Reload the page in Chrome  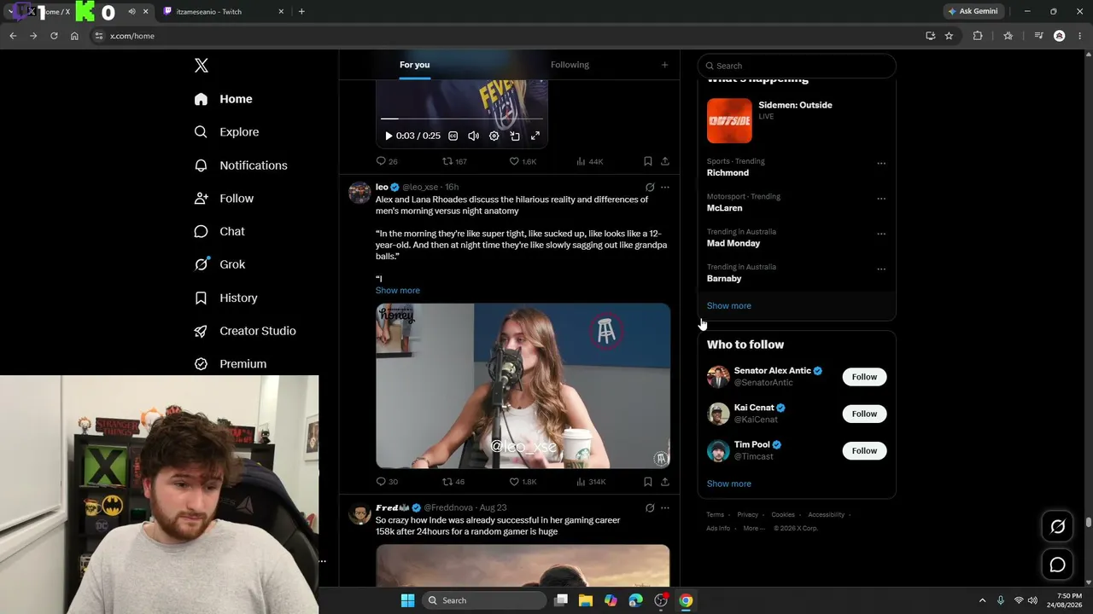pyautogui.click(x=54, y=36)
